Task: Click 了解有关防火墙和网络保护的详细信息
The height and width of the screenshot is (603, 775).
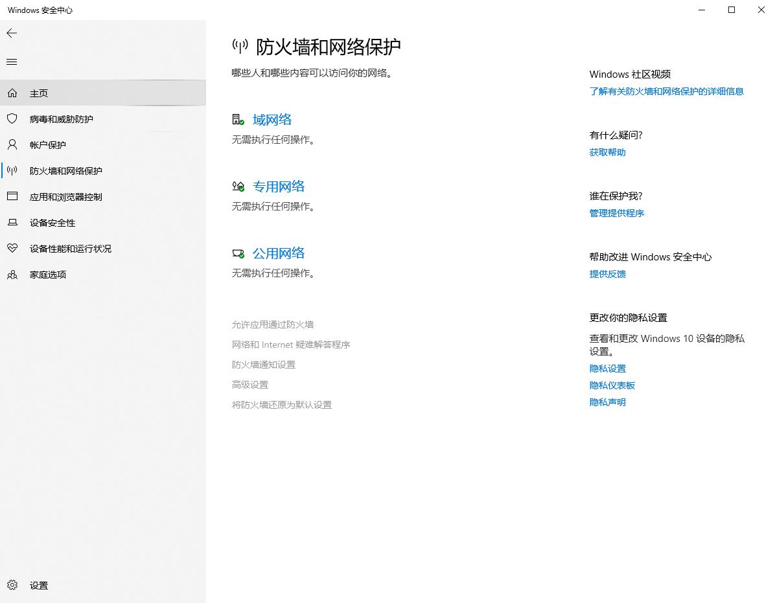Action: point(666,91)
